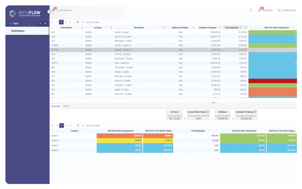
Task: Go to next page in top pager
Action: tap(66, 22)
